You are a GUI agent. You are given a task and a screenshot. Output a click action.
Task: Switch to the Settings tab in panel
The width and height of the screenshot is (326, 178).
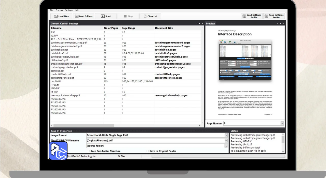coord(74,24)
